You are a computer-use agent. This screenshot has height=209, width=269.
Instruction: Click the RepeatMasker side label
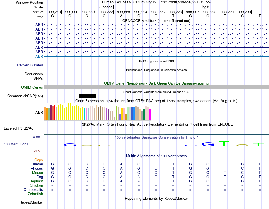pos(31,202)
